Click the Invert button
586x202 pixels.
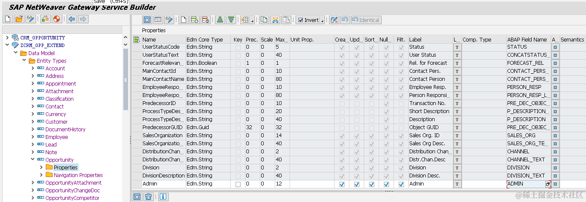[x=308, y=20]
